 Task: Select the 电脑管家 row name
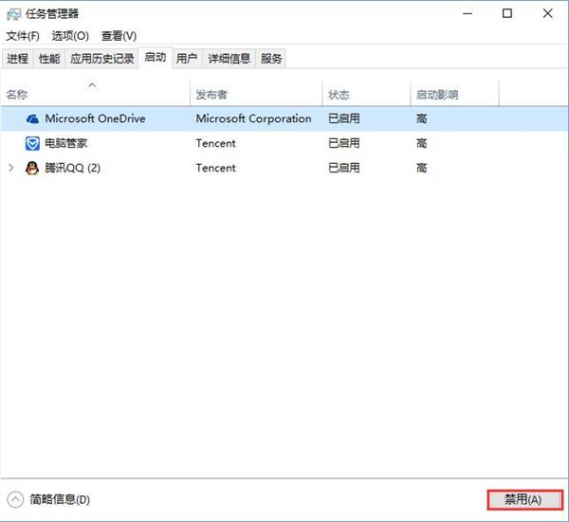pos(66,143)
